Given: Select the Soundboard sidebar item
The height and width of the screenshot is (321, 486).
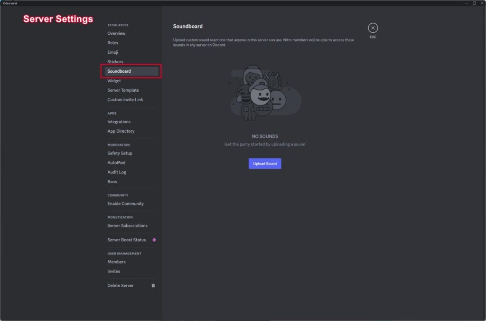Looking at the screenshot, I should (131, 71).
